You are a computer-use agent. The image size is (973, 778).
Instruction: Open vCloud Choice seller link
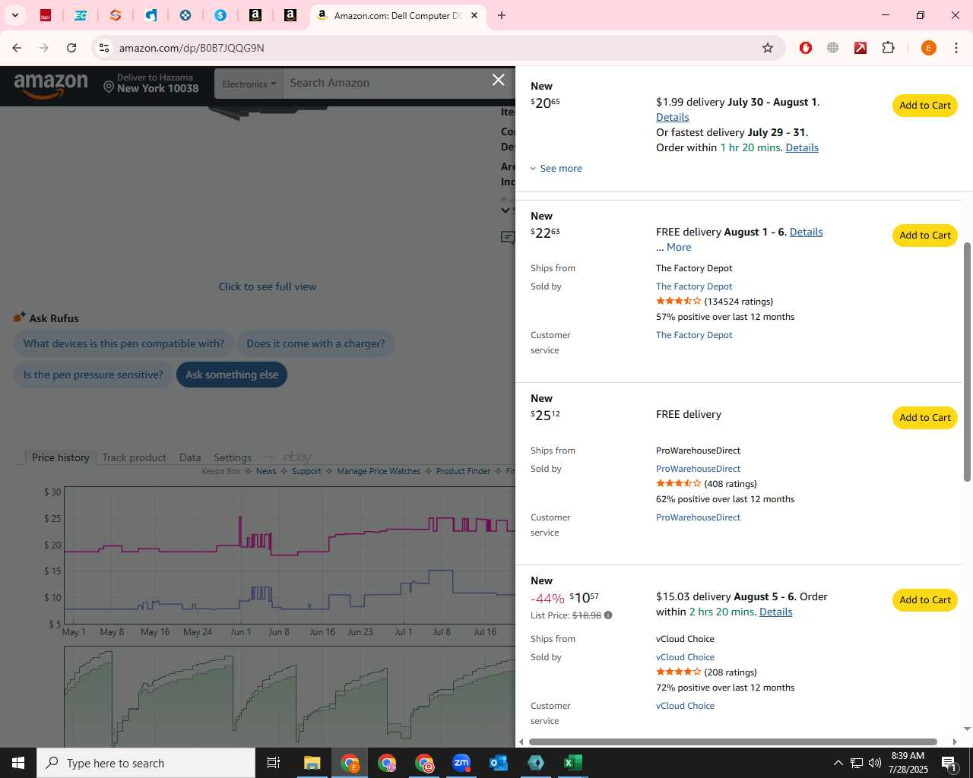pos(685,657)
